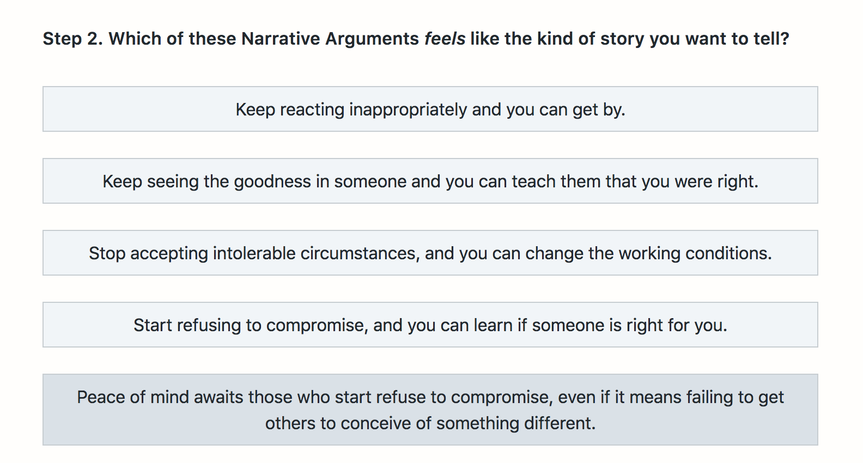The height and width of the screenshot is (463, 863).
Task: Click the italic word "feels" in heading
Action: pyautogui.click(x=445, y=39)
